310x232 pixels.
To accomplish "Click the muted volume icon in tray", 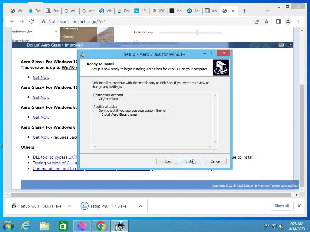I will pyautogui.click(x=282, y=226).
